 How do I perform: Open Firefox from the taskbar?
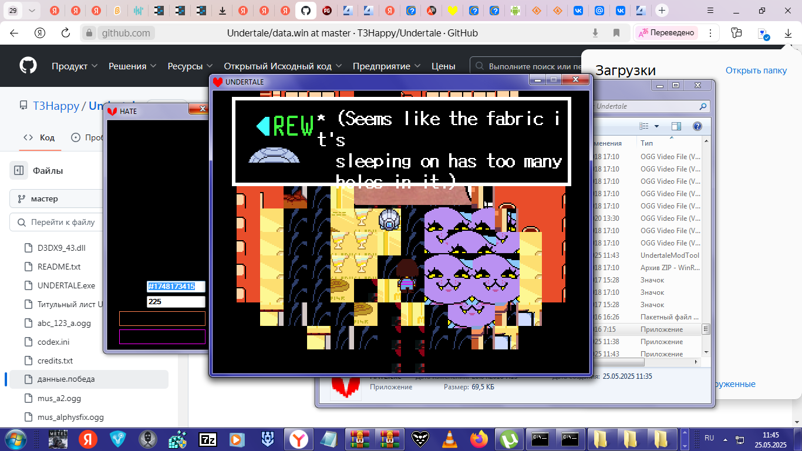[480, 439]
